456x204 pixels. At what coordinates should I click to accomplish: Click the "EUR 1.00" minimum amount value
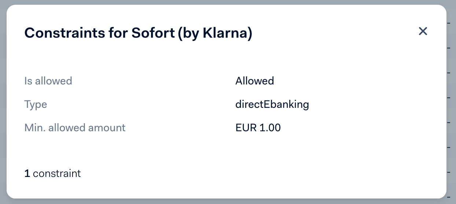point(258,128)
